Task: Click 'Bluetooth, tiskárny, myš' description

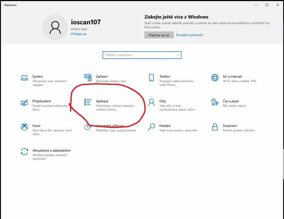Action: (111, 81)
